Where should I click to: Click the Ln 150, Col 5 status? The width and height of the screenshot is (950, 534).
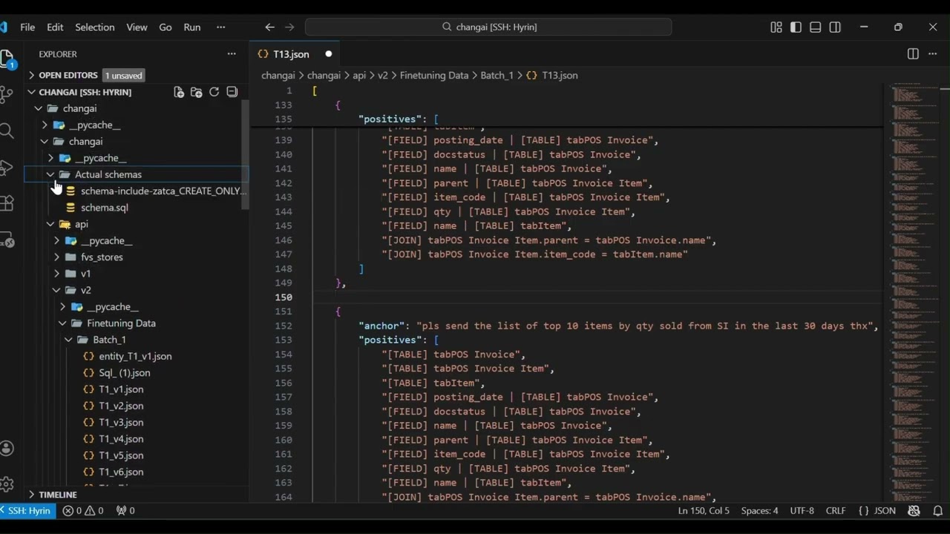point(704,510)
